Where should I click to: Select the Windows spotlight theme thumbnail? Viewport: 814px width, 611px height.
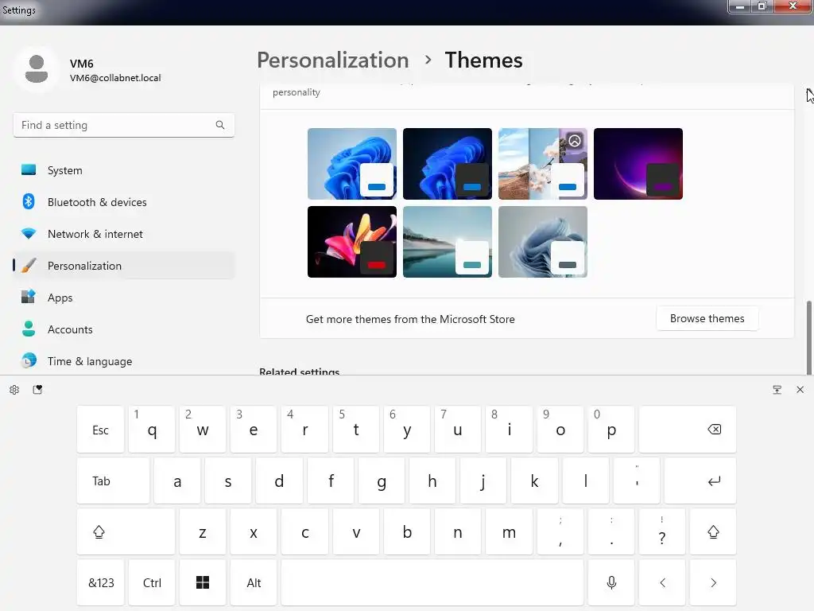pyautogui.click(x=543, y=164)
